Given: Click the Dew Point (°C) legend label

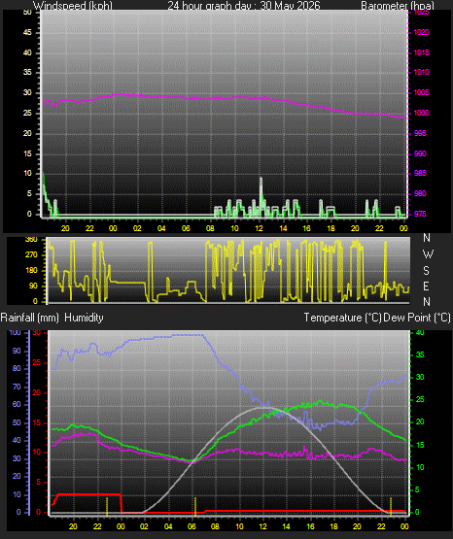Looking at the screenshot, I should (x=417, y=318).
